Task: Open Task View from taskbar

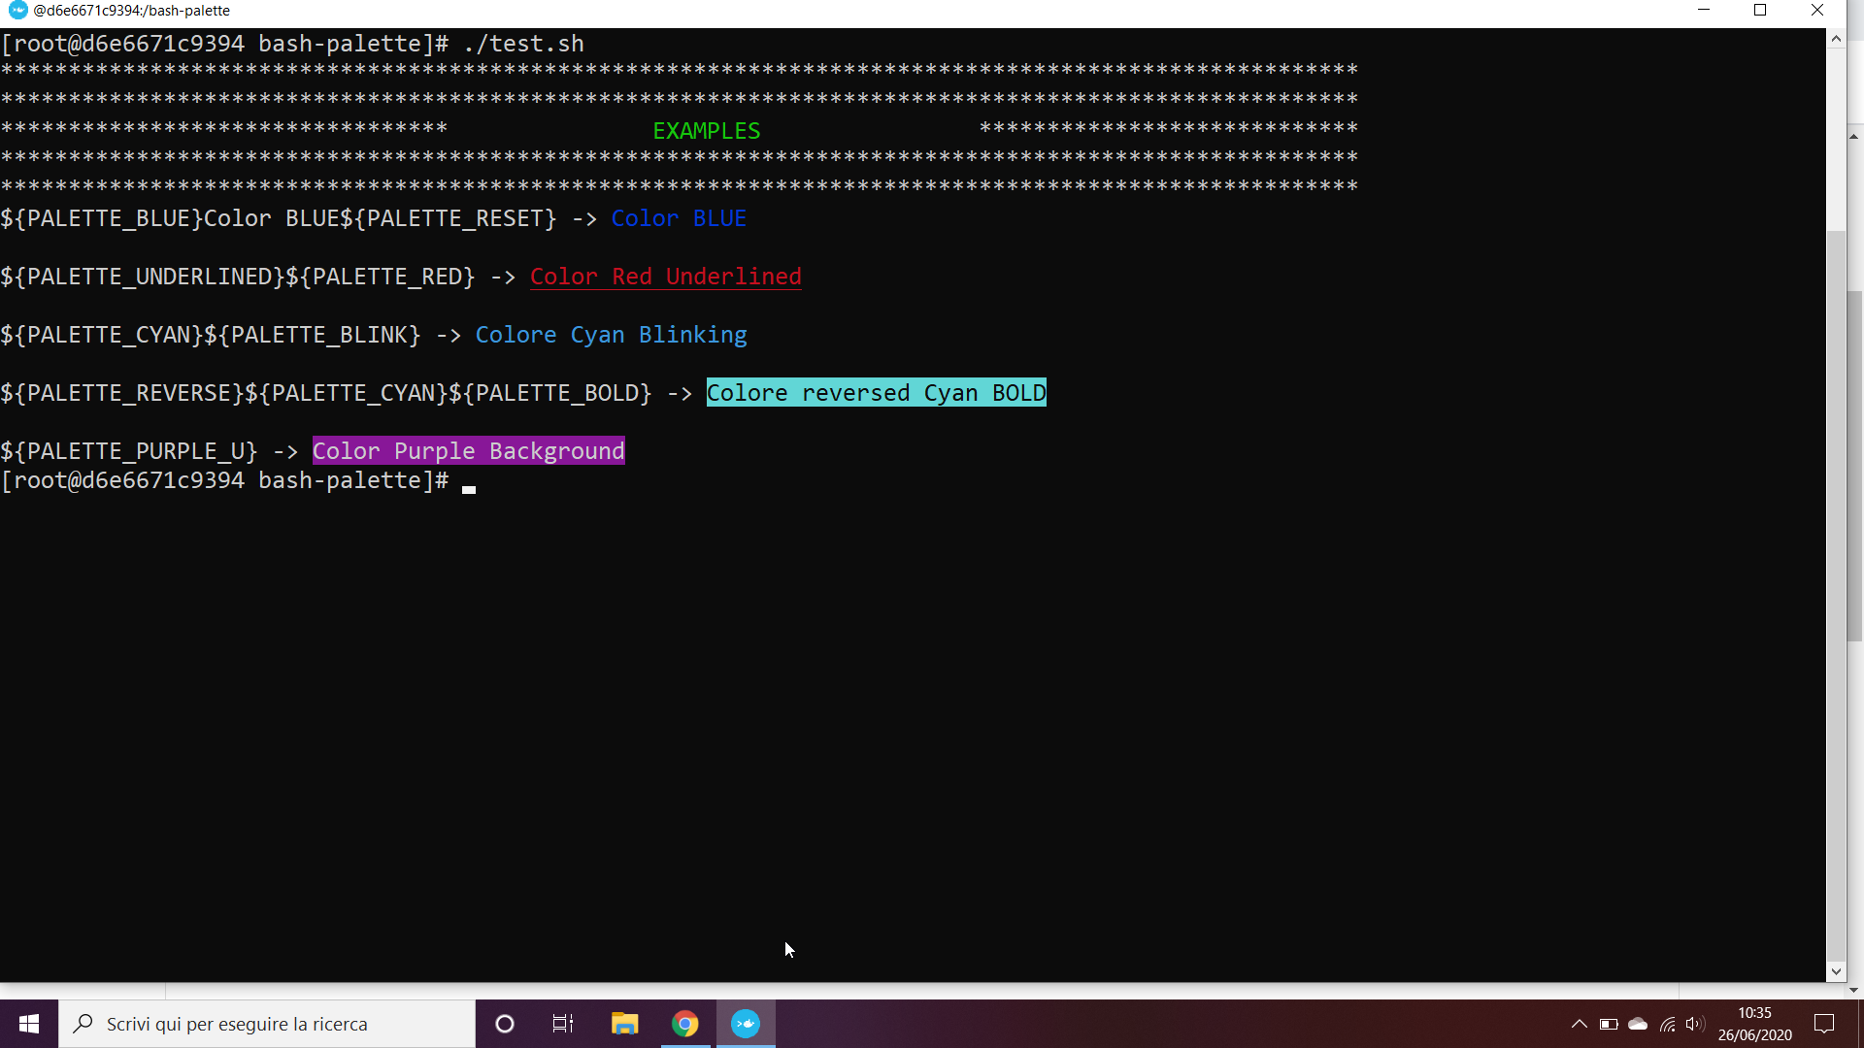Action: click(563, 1024)
